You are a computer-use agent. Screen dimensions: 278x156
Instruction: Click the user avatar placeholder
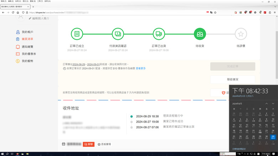(x=21, y=18)
